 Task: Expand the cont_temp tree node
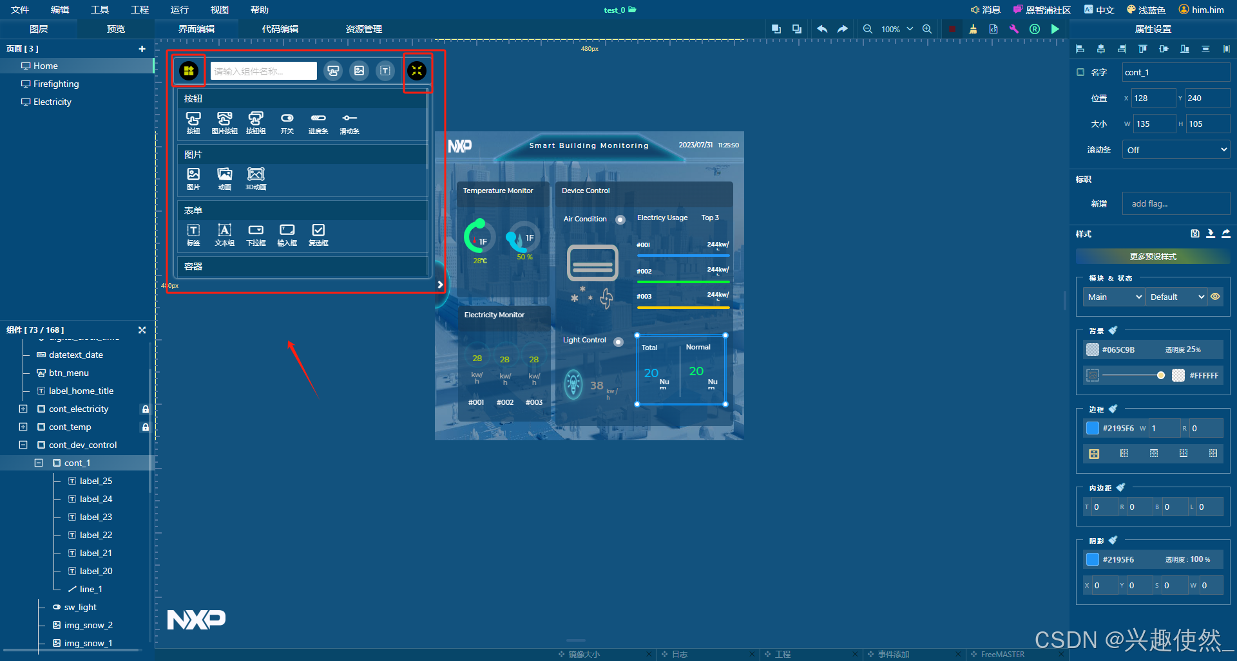(23, 427)
